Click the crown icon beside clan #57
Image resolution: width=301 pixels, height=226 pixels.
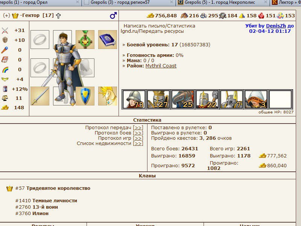coord(9,188)
